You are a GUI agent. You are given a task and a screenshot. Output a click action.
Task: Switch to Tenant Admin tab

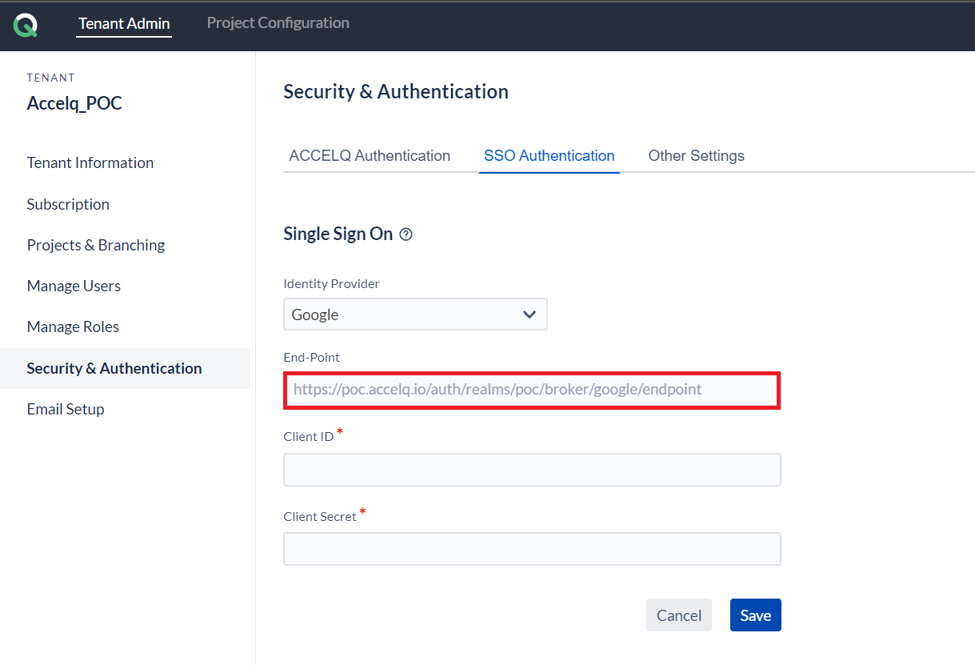124,23
